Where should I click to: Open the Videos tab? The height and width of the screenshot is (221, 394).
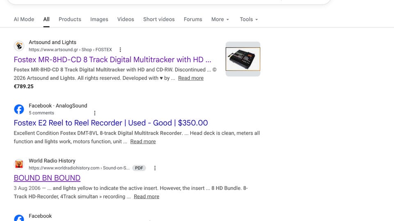pos(126,19)
